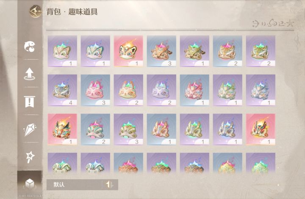Image resolution: width=305 pixels, height=199 pixels.
Task: Toggle the sort order arrows button
Action: click(110, 185)
